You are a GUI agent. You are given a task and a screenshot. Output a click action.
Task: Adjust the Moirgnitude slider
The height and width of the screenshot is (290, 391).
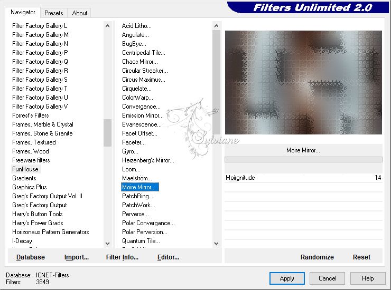(x=303, y=178)
